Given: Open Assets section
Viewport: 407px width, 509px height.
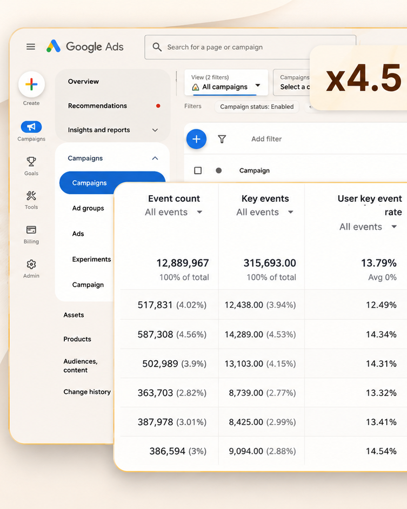Looking at the screenshot, I should coord(74,315).
